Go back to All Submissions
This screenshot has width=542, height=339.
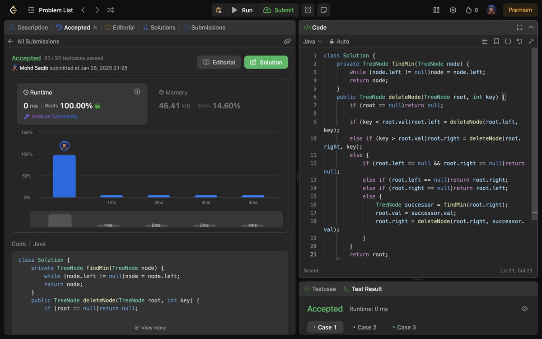click(x=33, y=42)
